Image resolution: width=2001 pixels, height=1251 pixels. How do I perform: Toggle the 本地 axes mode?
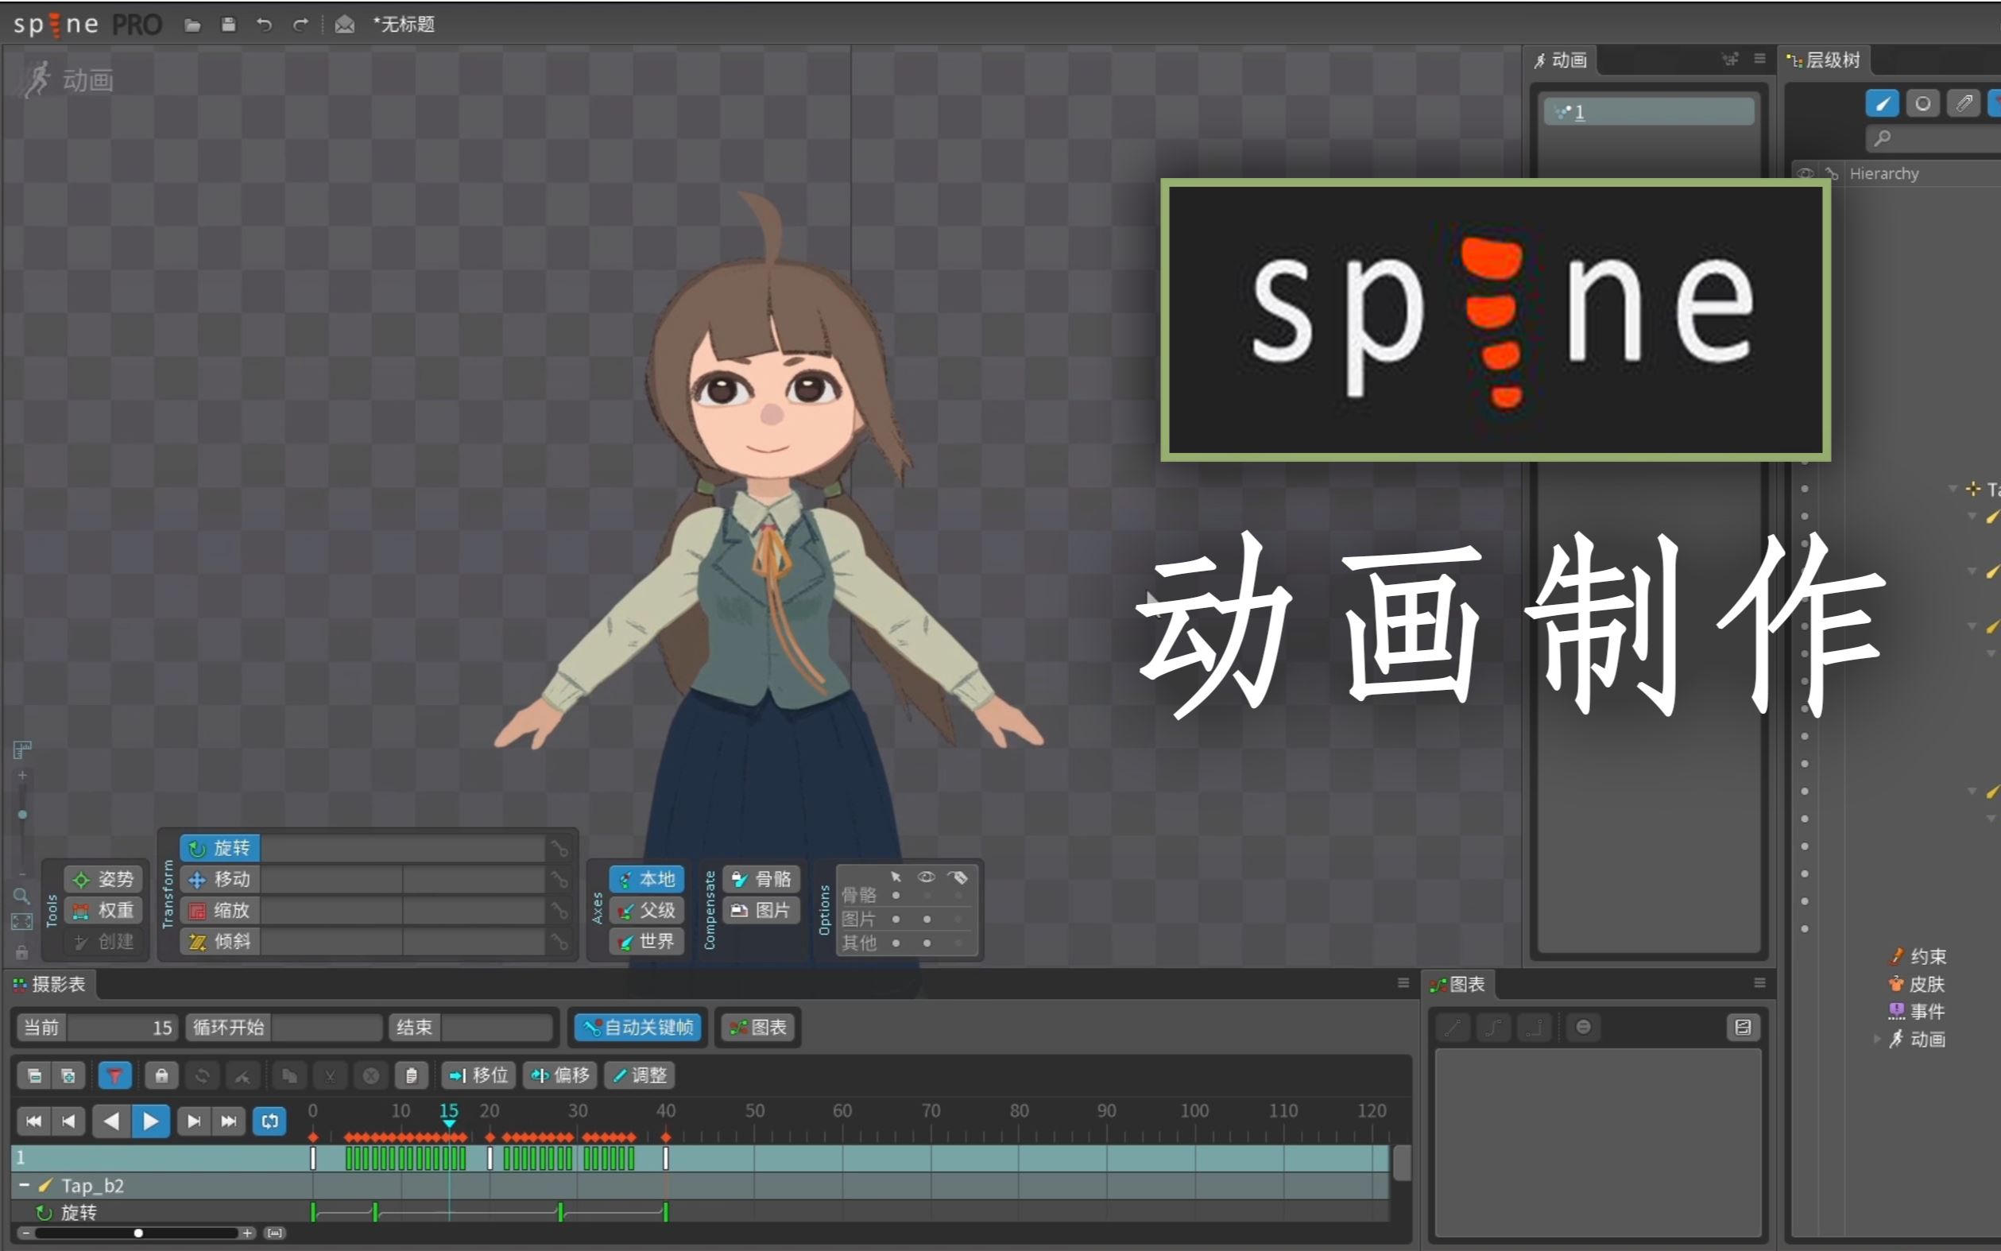[x=646, y=879]
